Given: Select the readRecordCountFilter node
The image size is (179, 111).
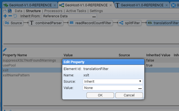Looking at the screenshot, I should pos(90,23).
